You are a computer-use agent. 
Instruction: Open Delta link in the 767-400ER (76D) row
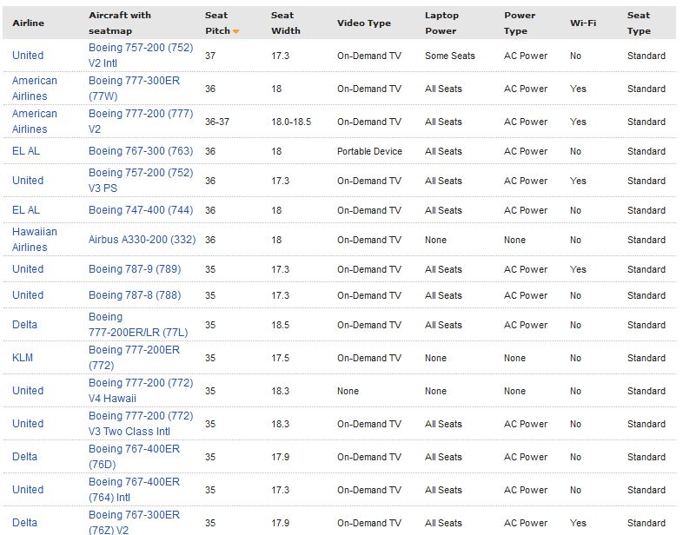click(x=25, y=457)
